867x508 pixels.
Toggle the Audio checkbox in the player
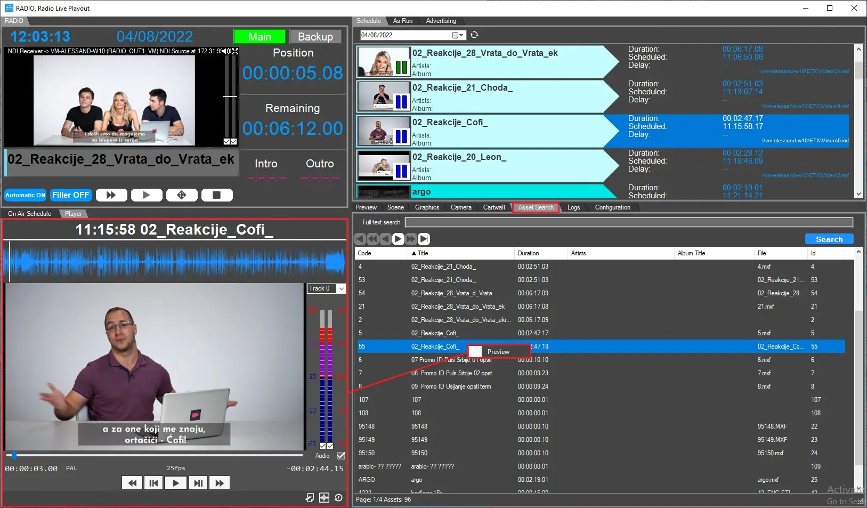pyautogui.click(x=341, y=456)
